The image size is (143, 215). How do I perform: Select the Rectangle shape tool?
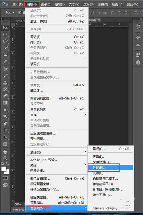(5, 144)
